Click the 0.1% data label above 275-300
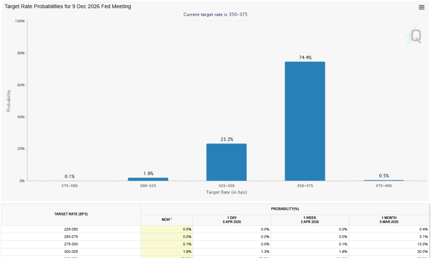The image size is (431, 258). click(69, 176)
